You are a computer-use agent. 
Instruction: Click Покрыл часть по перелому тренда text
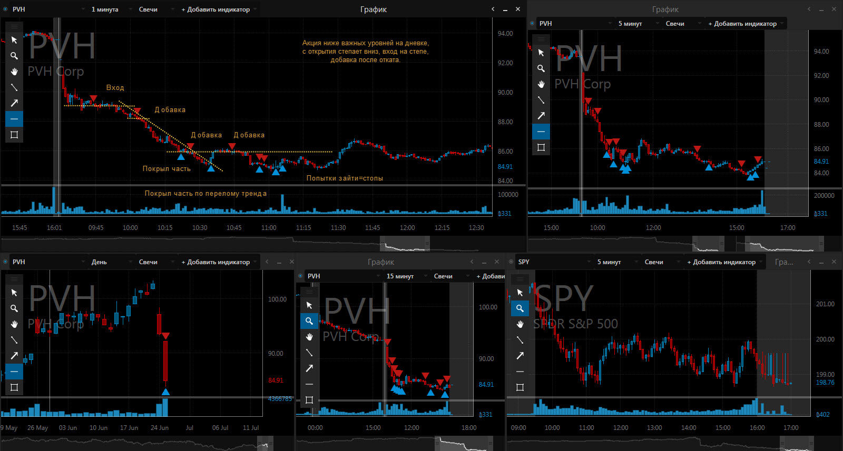click(205, 193)
